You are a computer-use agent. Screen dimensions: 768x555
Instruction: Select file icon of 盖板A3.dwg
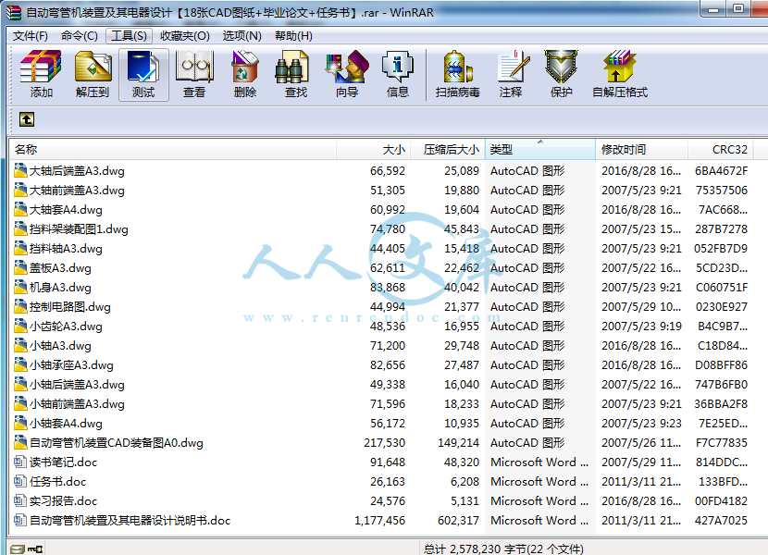pos(20,268)
